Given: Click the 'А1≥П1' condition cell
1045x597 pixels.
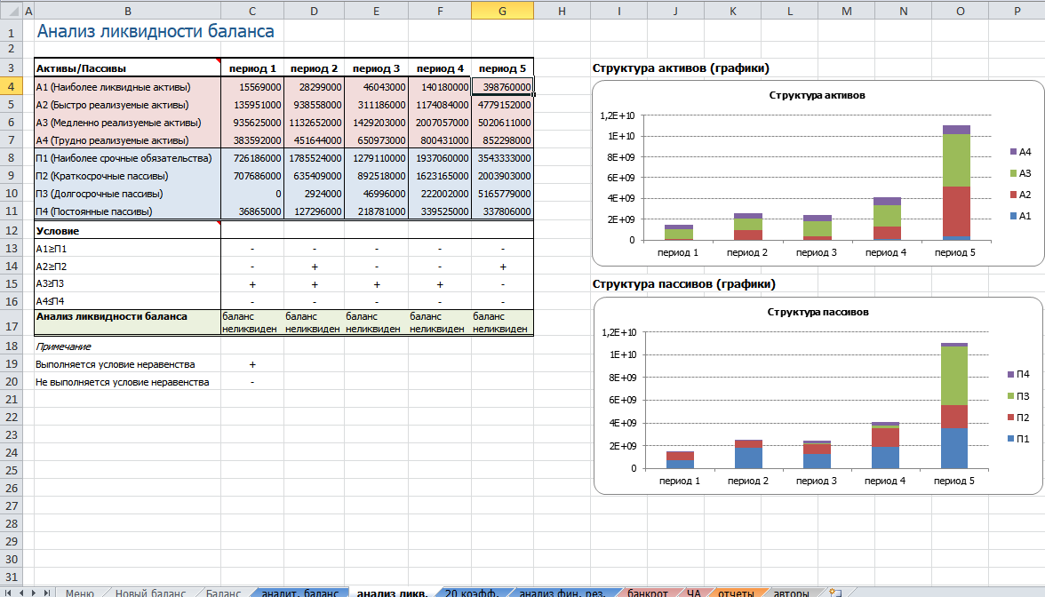Looking at the screenshot, I should coord(127,249).
